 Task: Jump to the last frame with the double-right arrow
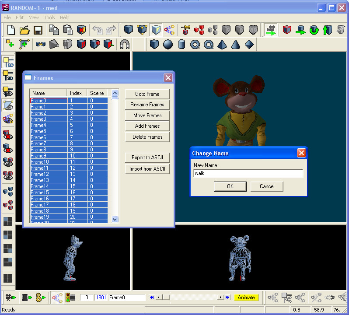(x=227, y=297)
